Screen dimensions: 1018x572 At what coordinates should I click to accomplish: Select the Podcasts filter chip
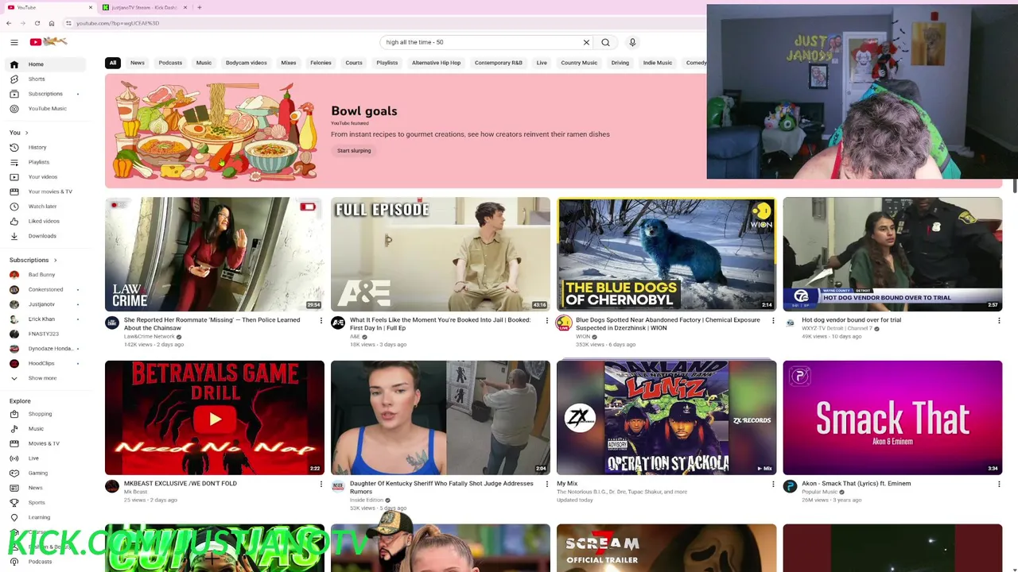pos(170,63)
